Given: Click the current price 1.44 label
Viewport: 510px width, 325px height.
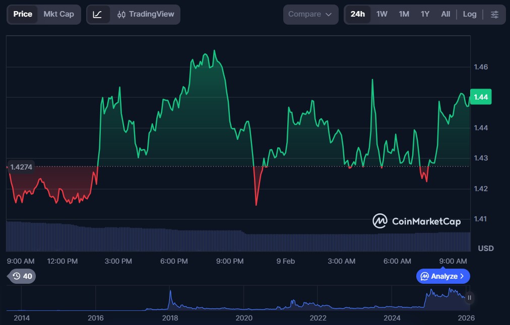Looking at the screenshot, I should 480,97.
